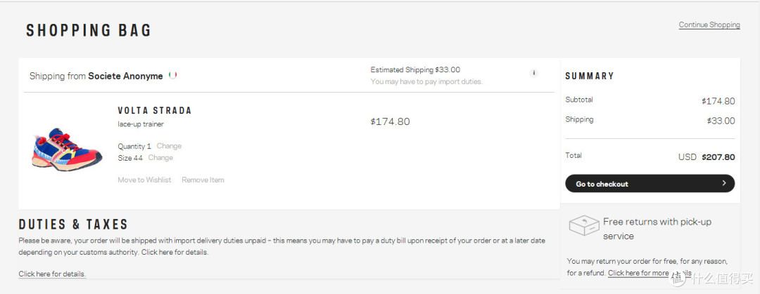Screen dimensions: 760x294
Task: Click the checkout button arrow chevron
Action: pyautogui.click(x=723, y=183)
